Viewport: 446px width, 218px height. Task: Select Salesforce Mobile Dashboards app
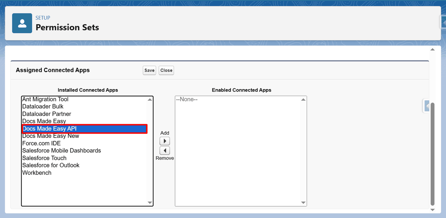(x=84, y=150)
